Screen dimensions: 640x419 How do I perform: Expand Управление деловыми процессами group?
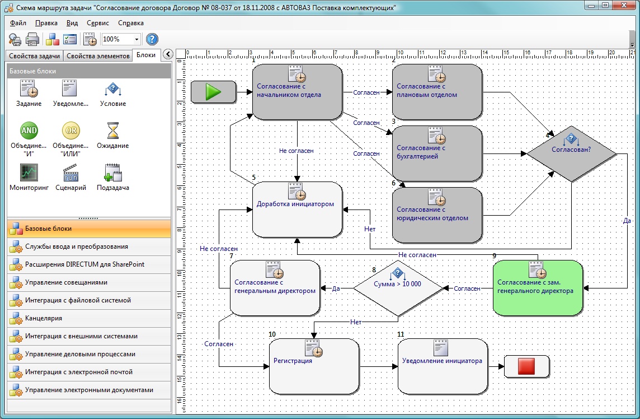point(89,355)
